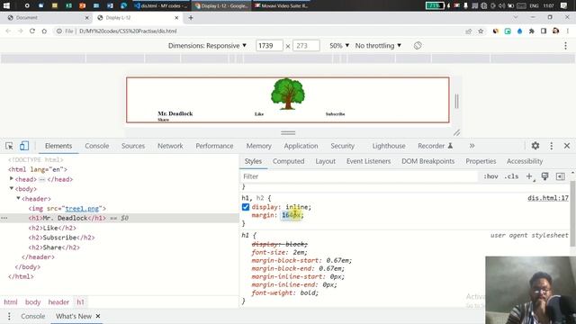Open the Dimensions: Responsive dropdown
The height and width of the screenshot is (324, 576).
pyautogui.click(x=207, y=46)
